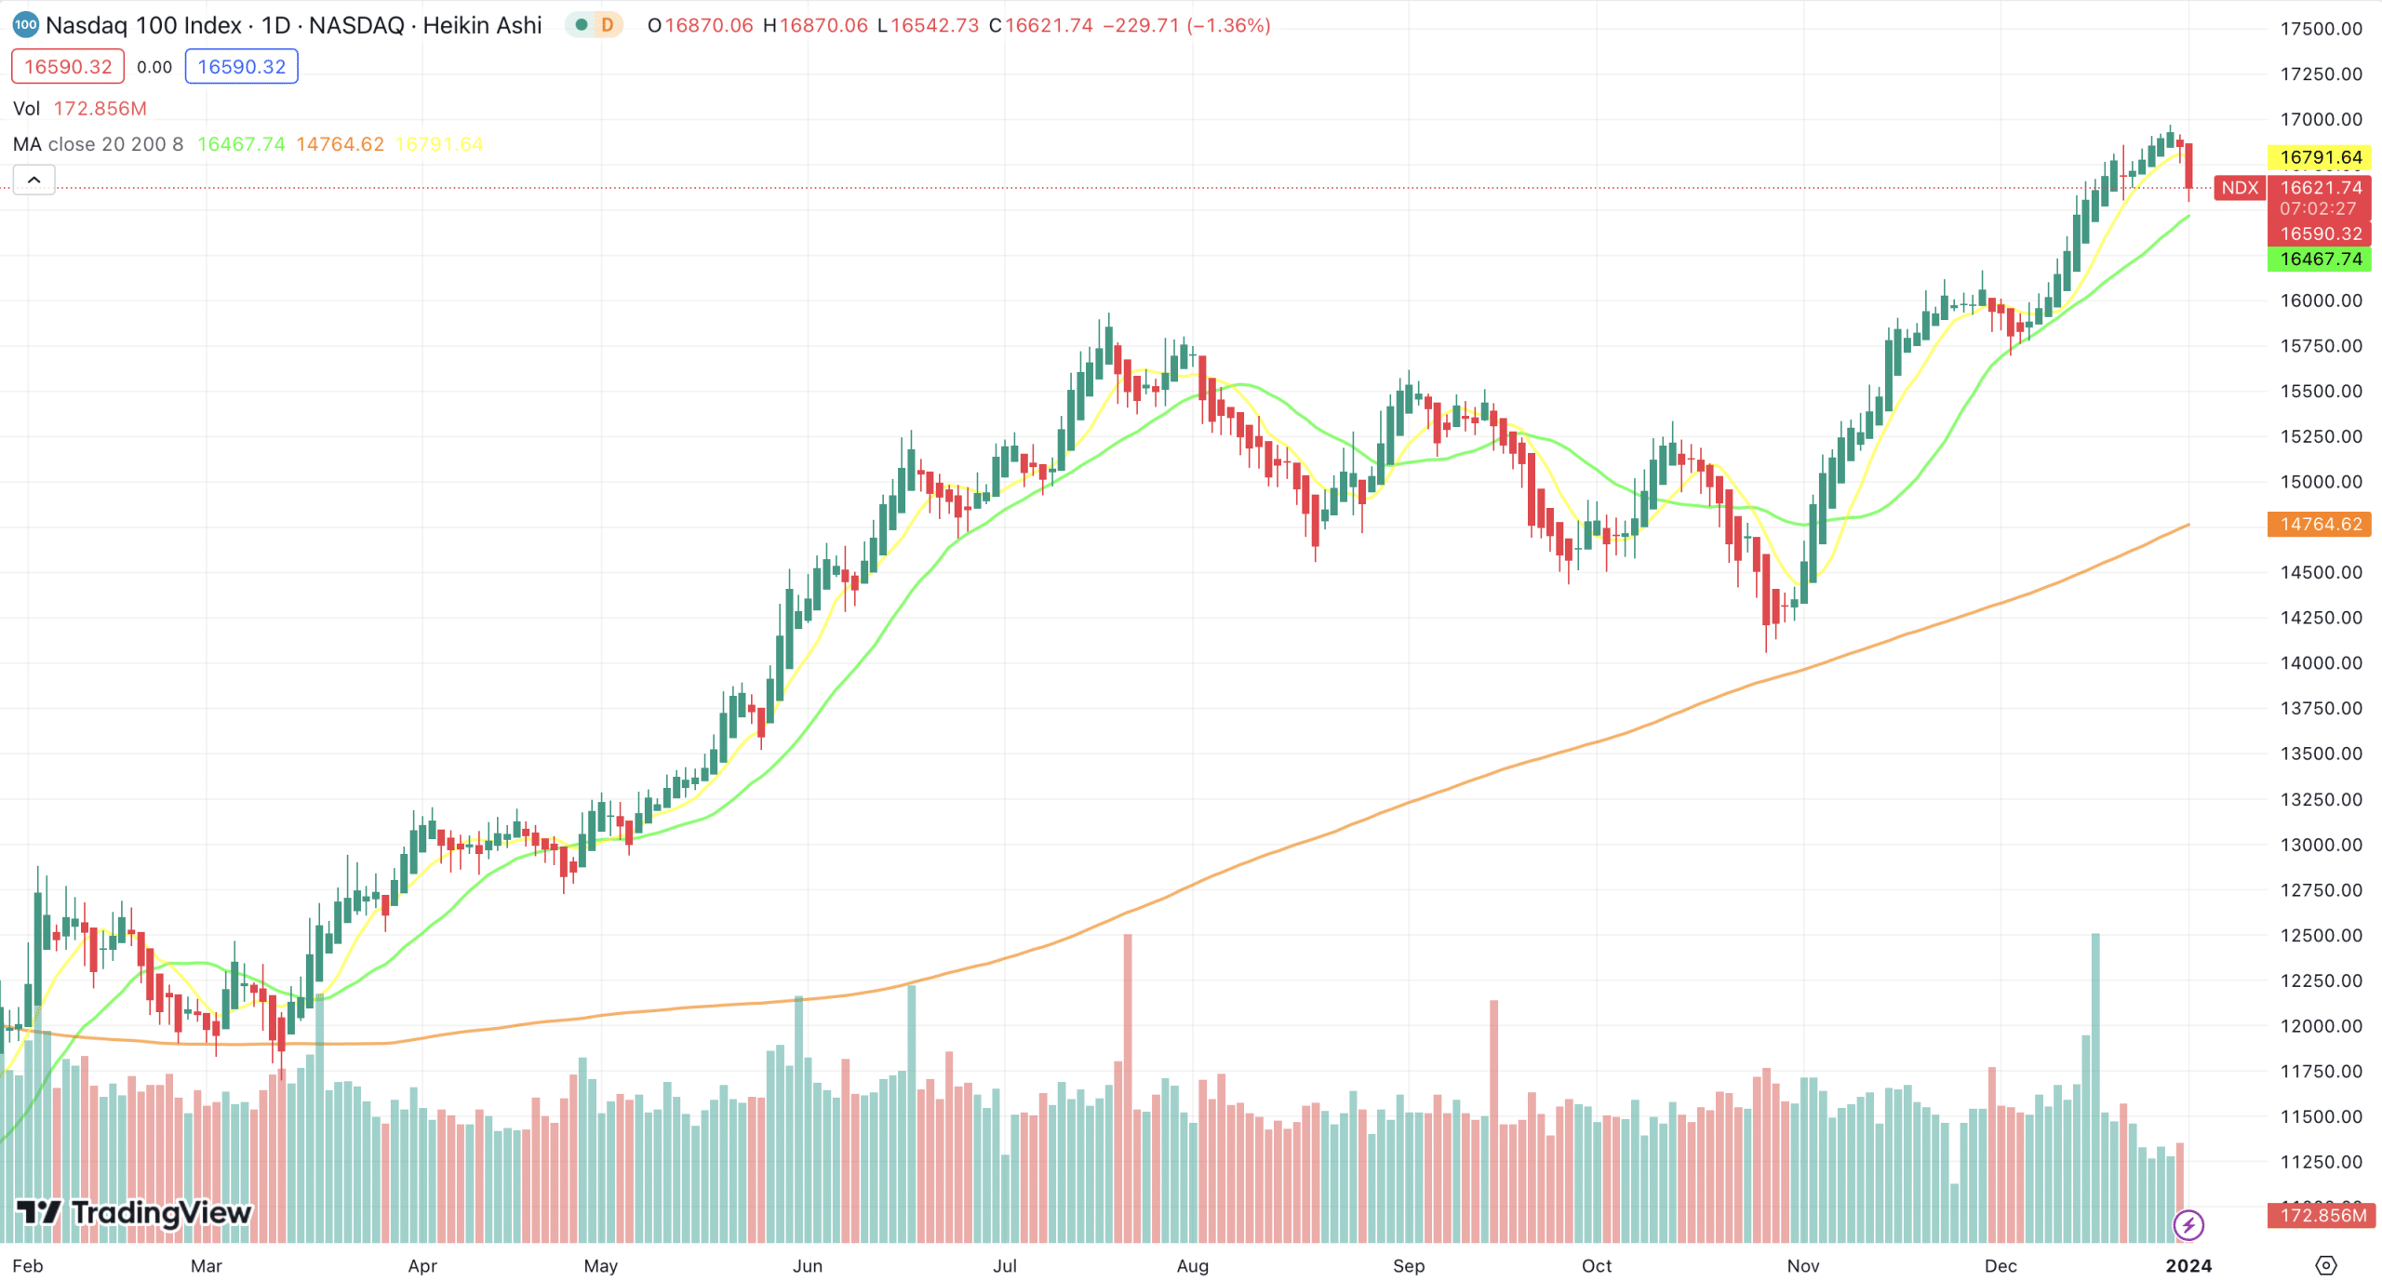The width and height of the screenshot is (2382, 1281).
Task: Click the blue 16590.32 buy price box
Action: 242,67
